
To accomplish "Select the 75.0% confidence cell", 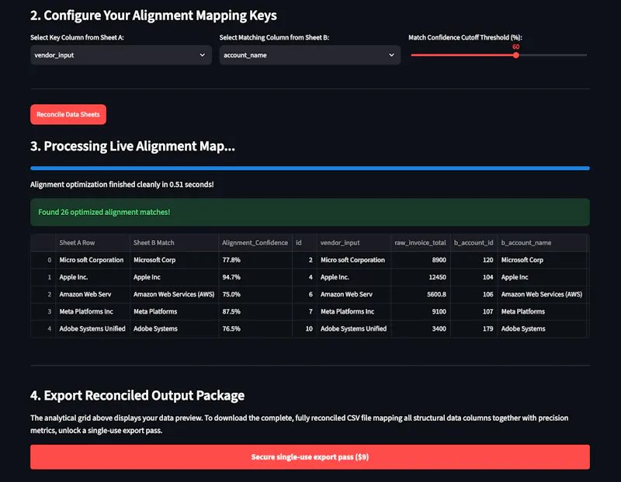I will point(255,294).
